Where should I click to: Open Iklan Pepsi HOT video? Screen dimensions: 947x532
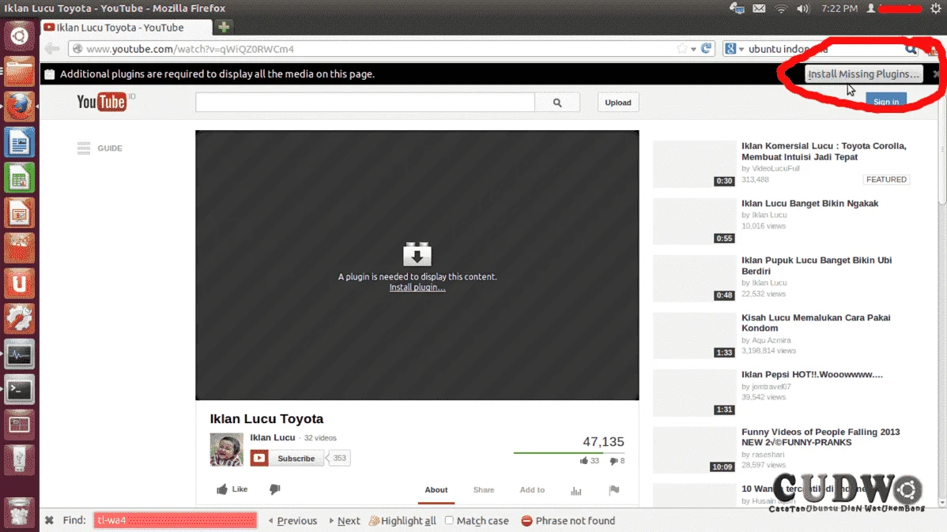(812, 375)
